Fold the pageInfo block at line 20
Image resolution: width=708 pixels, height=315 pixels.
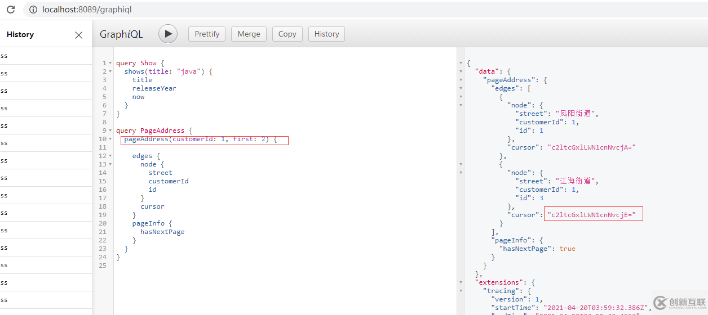click(x=110, y=223)
